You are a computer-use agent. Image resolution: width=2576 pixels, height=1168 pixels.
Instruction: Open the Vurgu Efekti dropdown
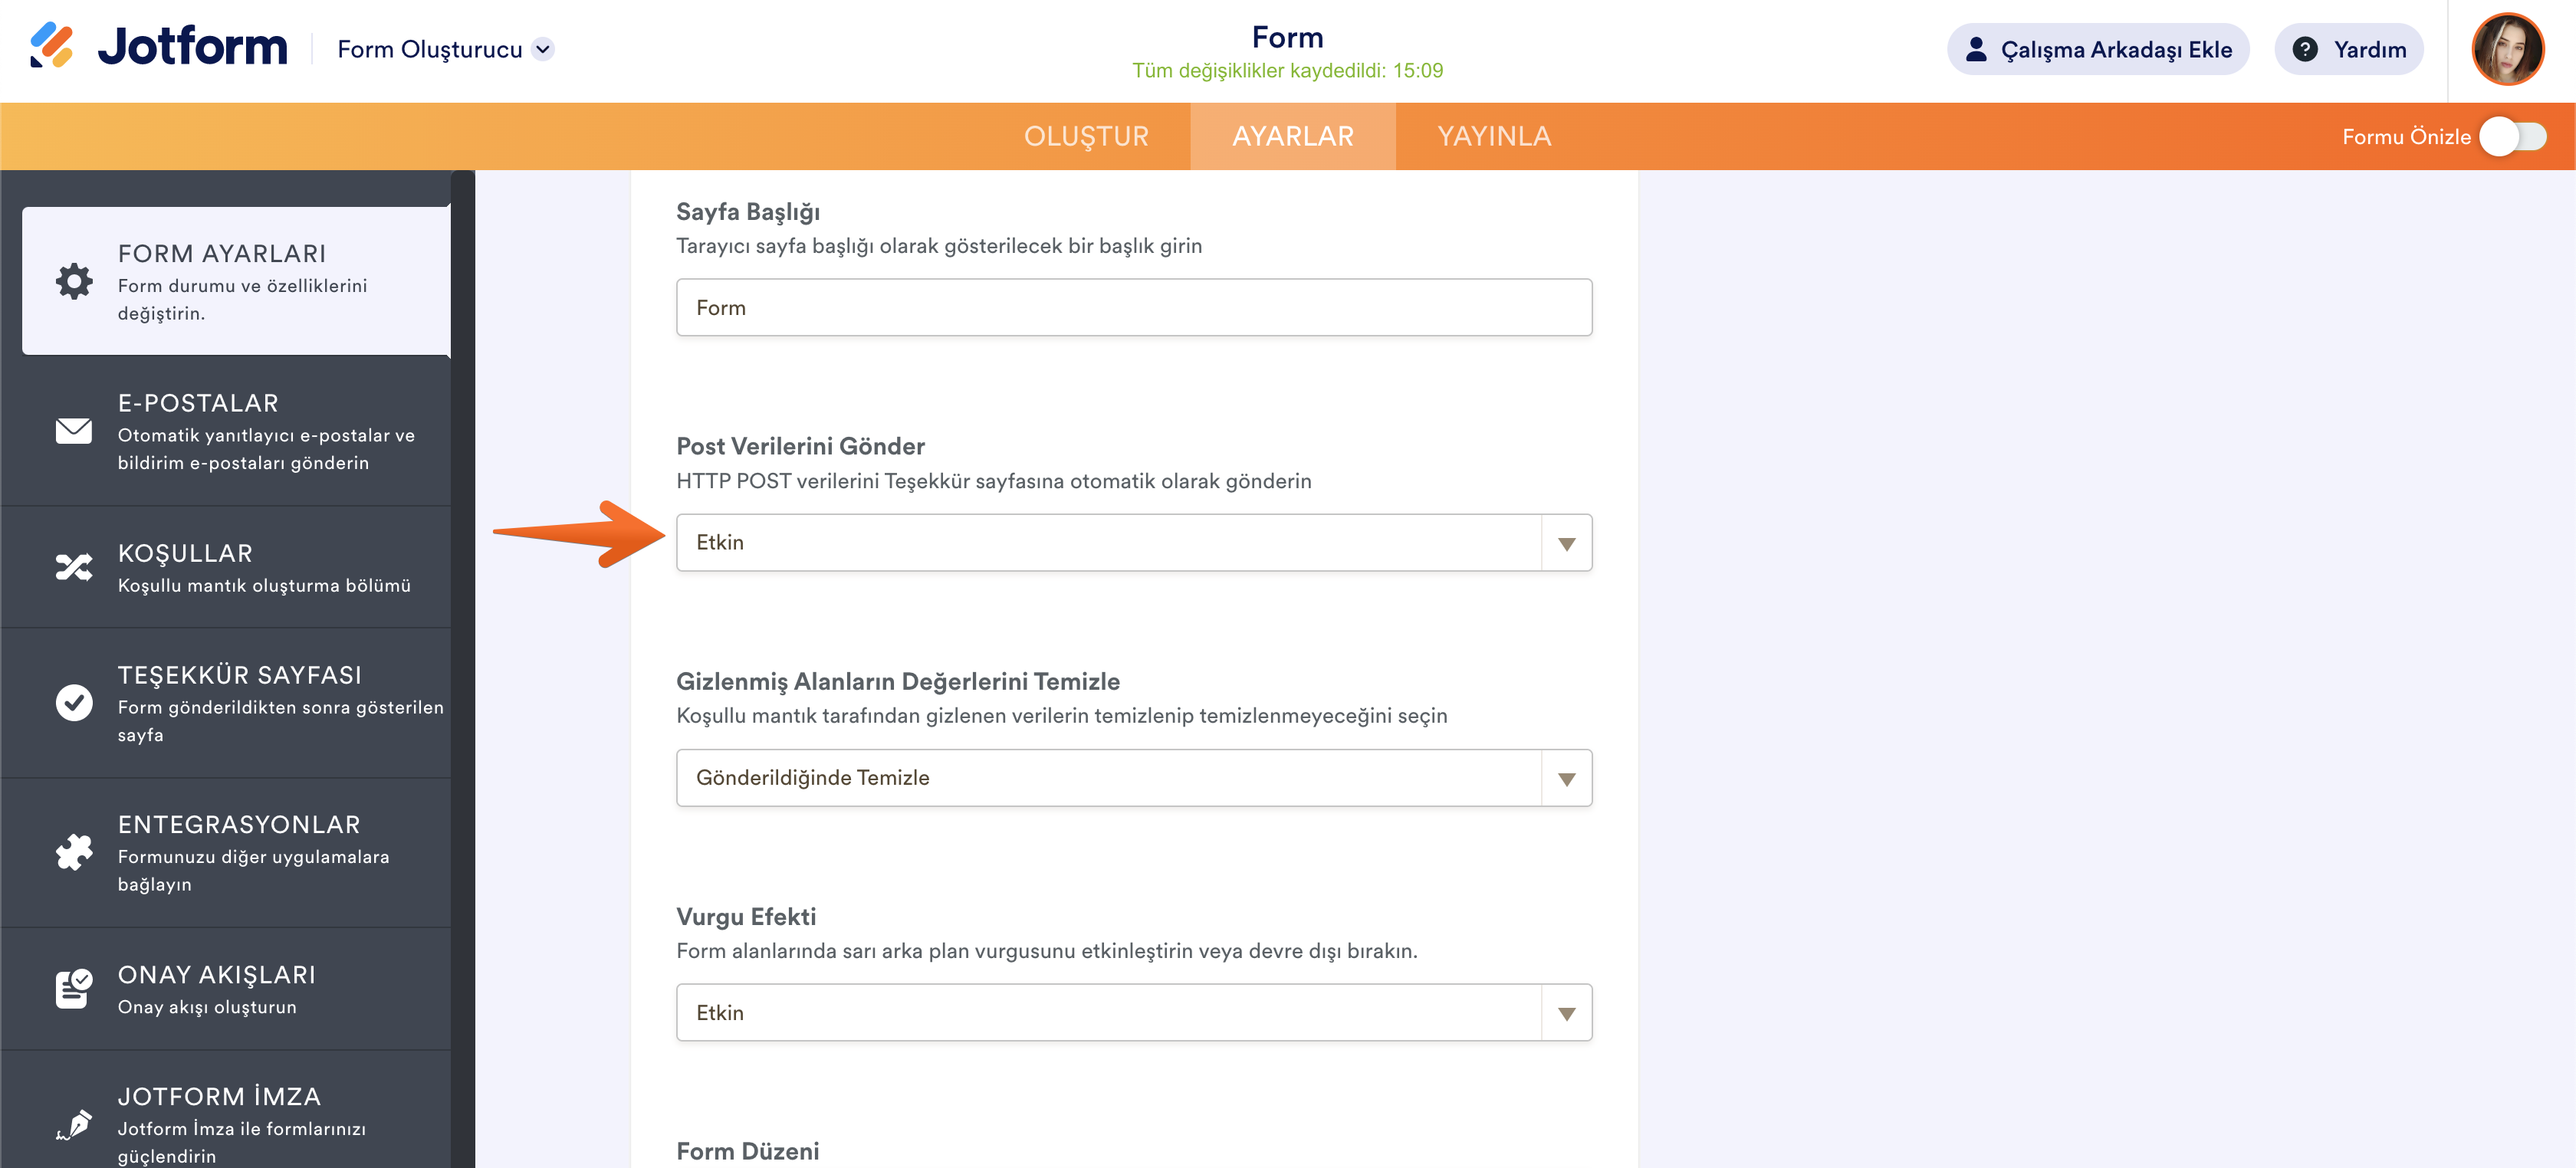1133,1013
